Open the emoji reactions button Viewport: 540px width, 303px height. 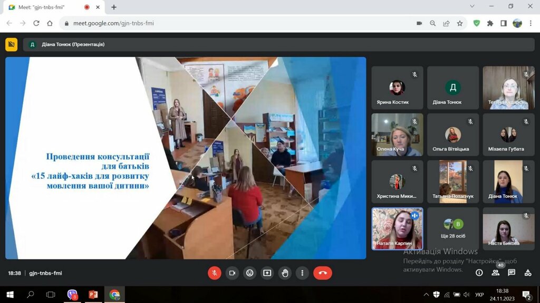coord(249,273)
